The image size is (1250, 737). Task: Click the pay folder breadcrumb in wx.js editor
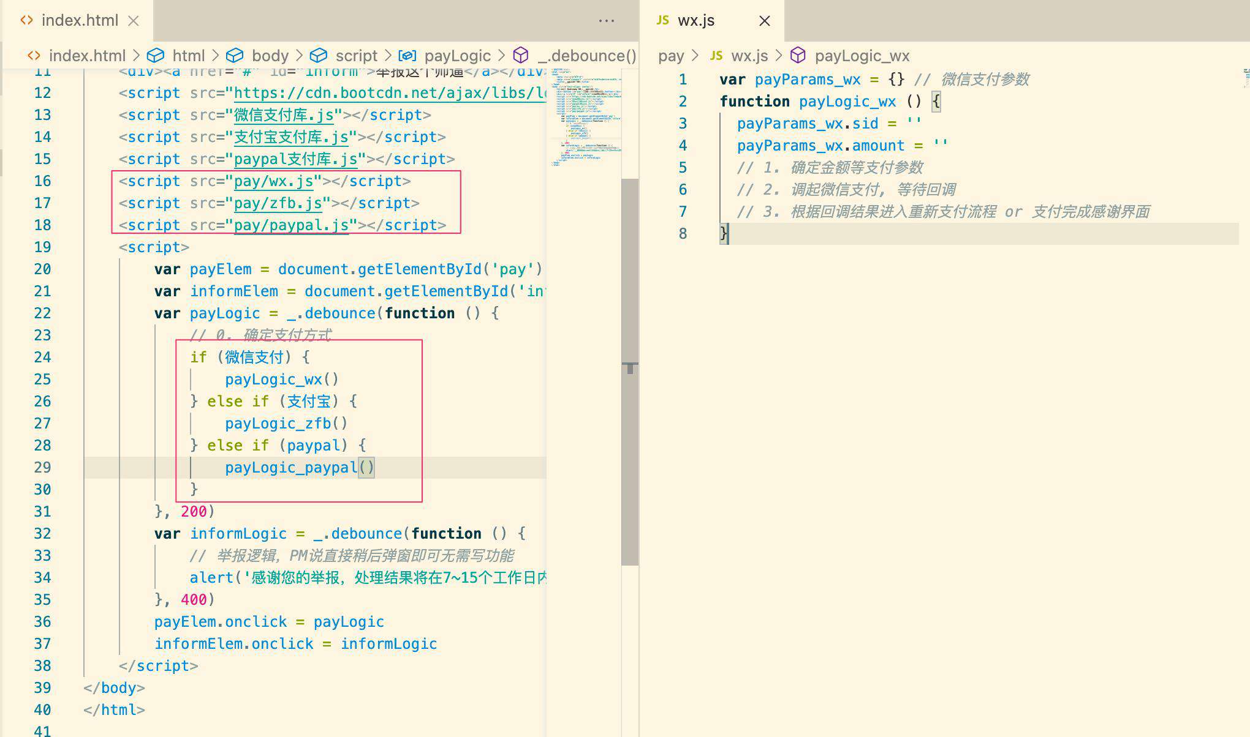point(671,56)
